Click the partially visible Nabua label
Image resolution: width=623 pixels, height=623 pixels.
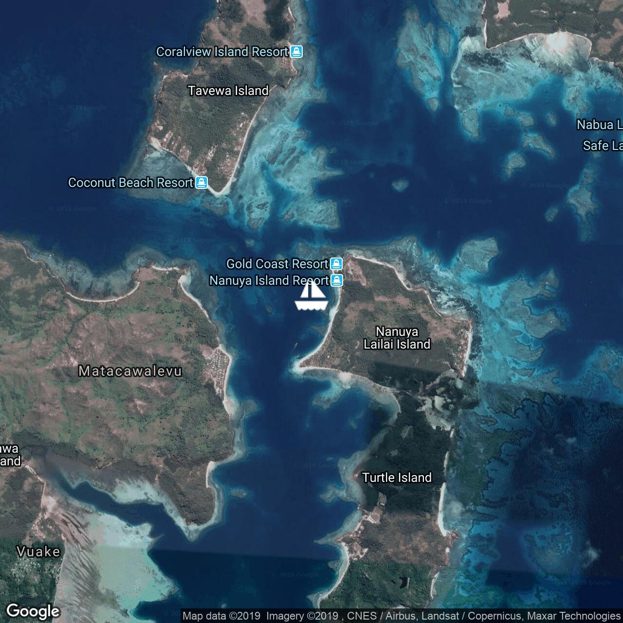pyautogui.click(x=599, y=125)
